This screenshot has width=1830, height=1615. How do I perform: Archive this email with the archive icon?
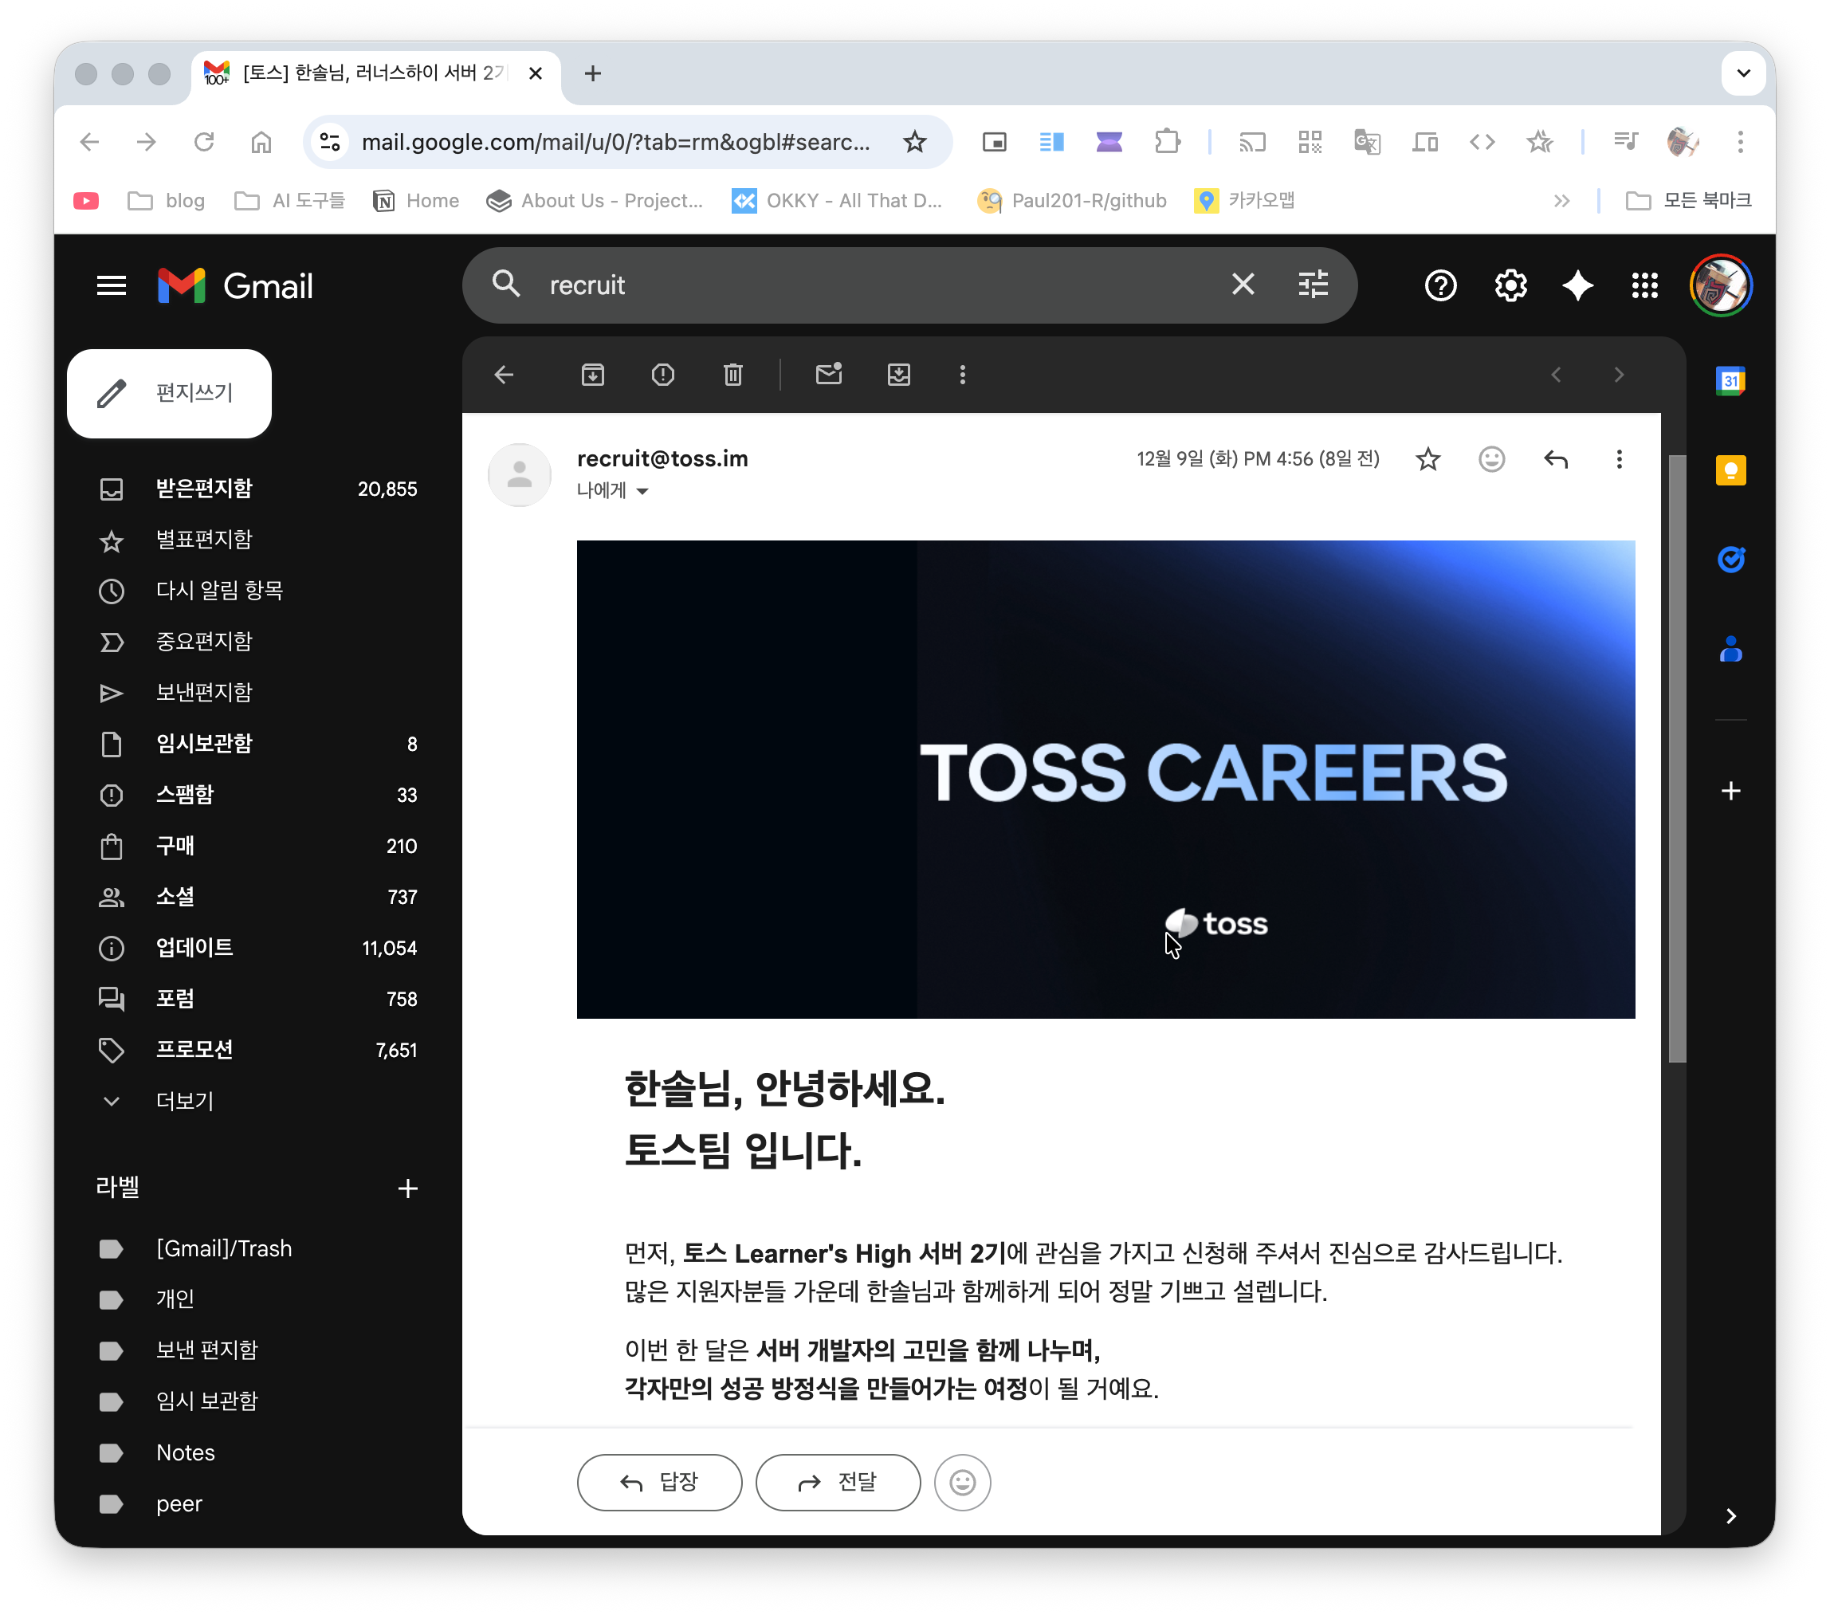click(x=593, y=375)
